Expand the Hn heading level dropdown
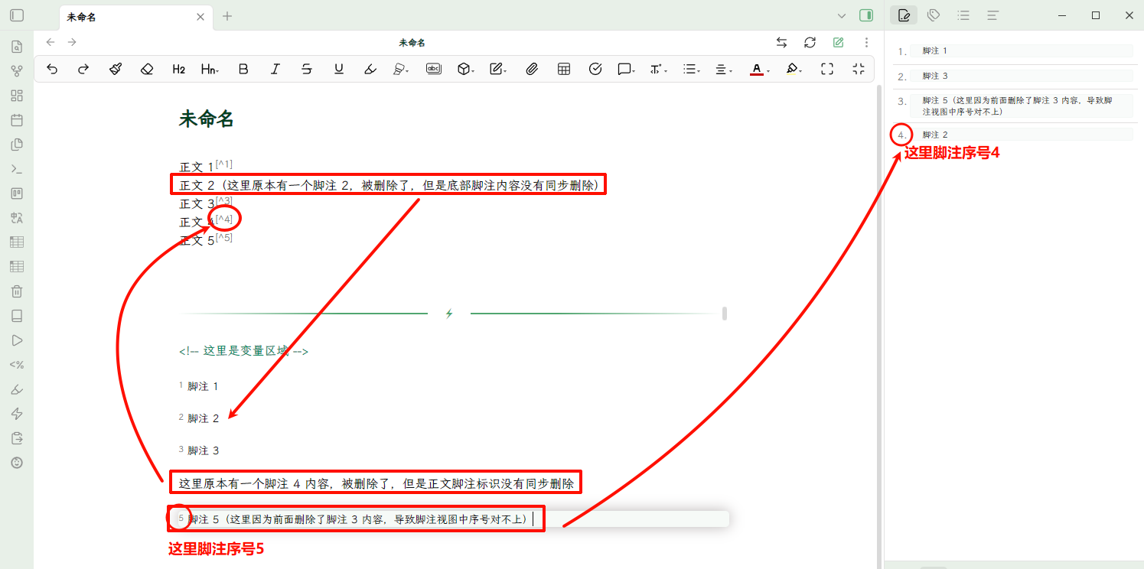This screenshot has width=1144, height=569. (x=210, y=69)
